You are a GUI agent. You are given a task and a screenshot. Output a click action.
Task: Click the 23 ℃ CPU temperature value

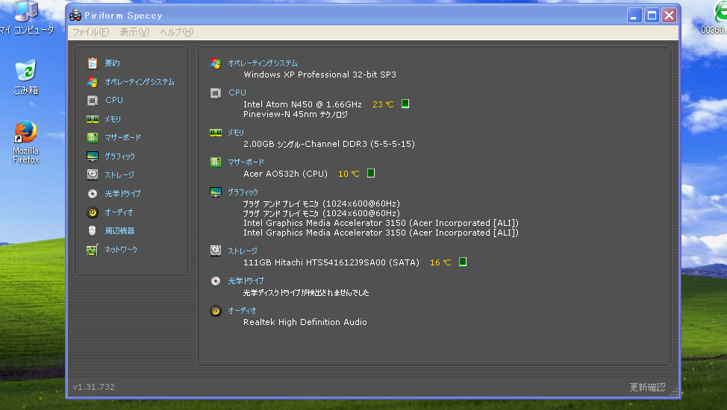click(383, 104)
